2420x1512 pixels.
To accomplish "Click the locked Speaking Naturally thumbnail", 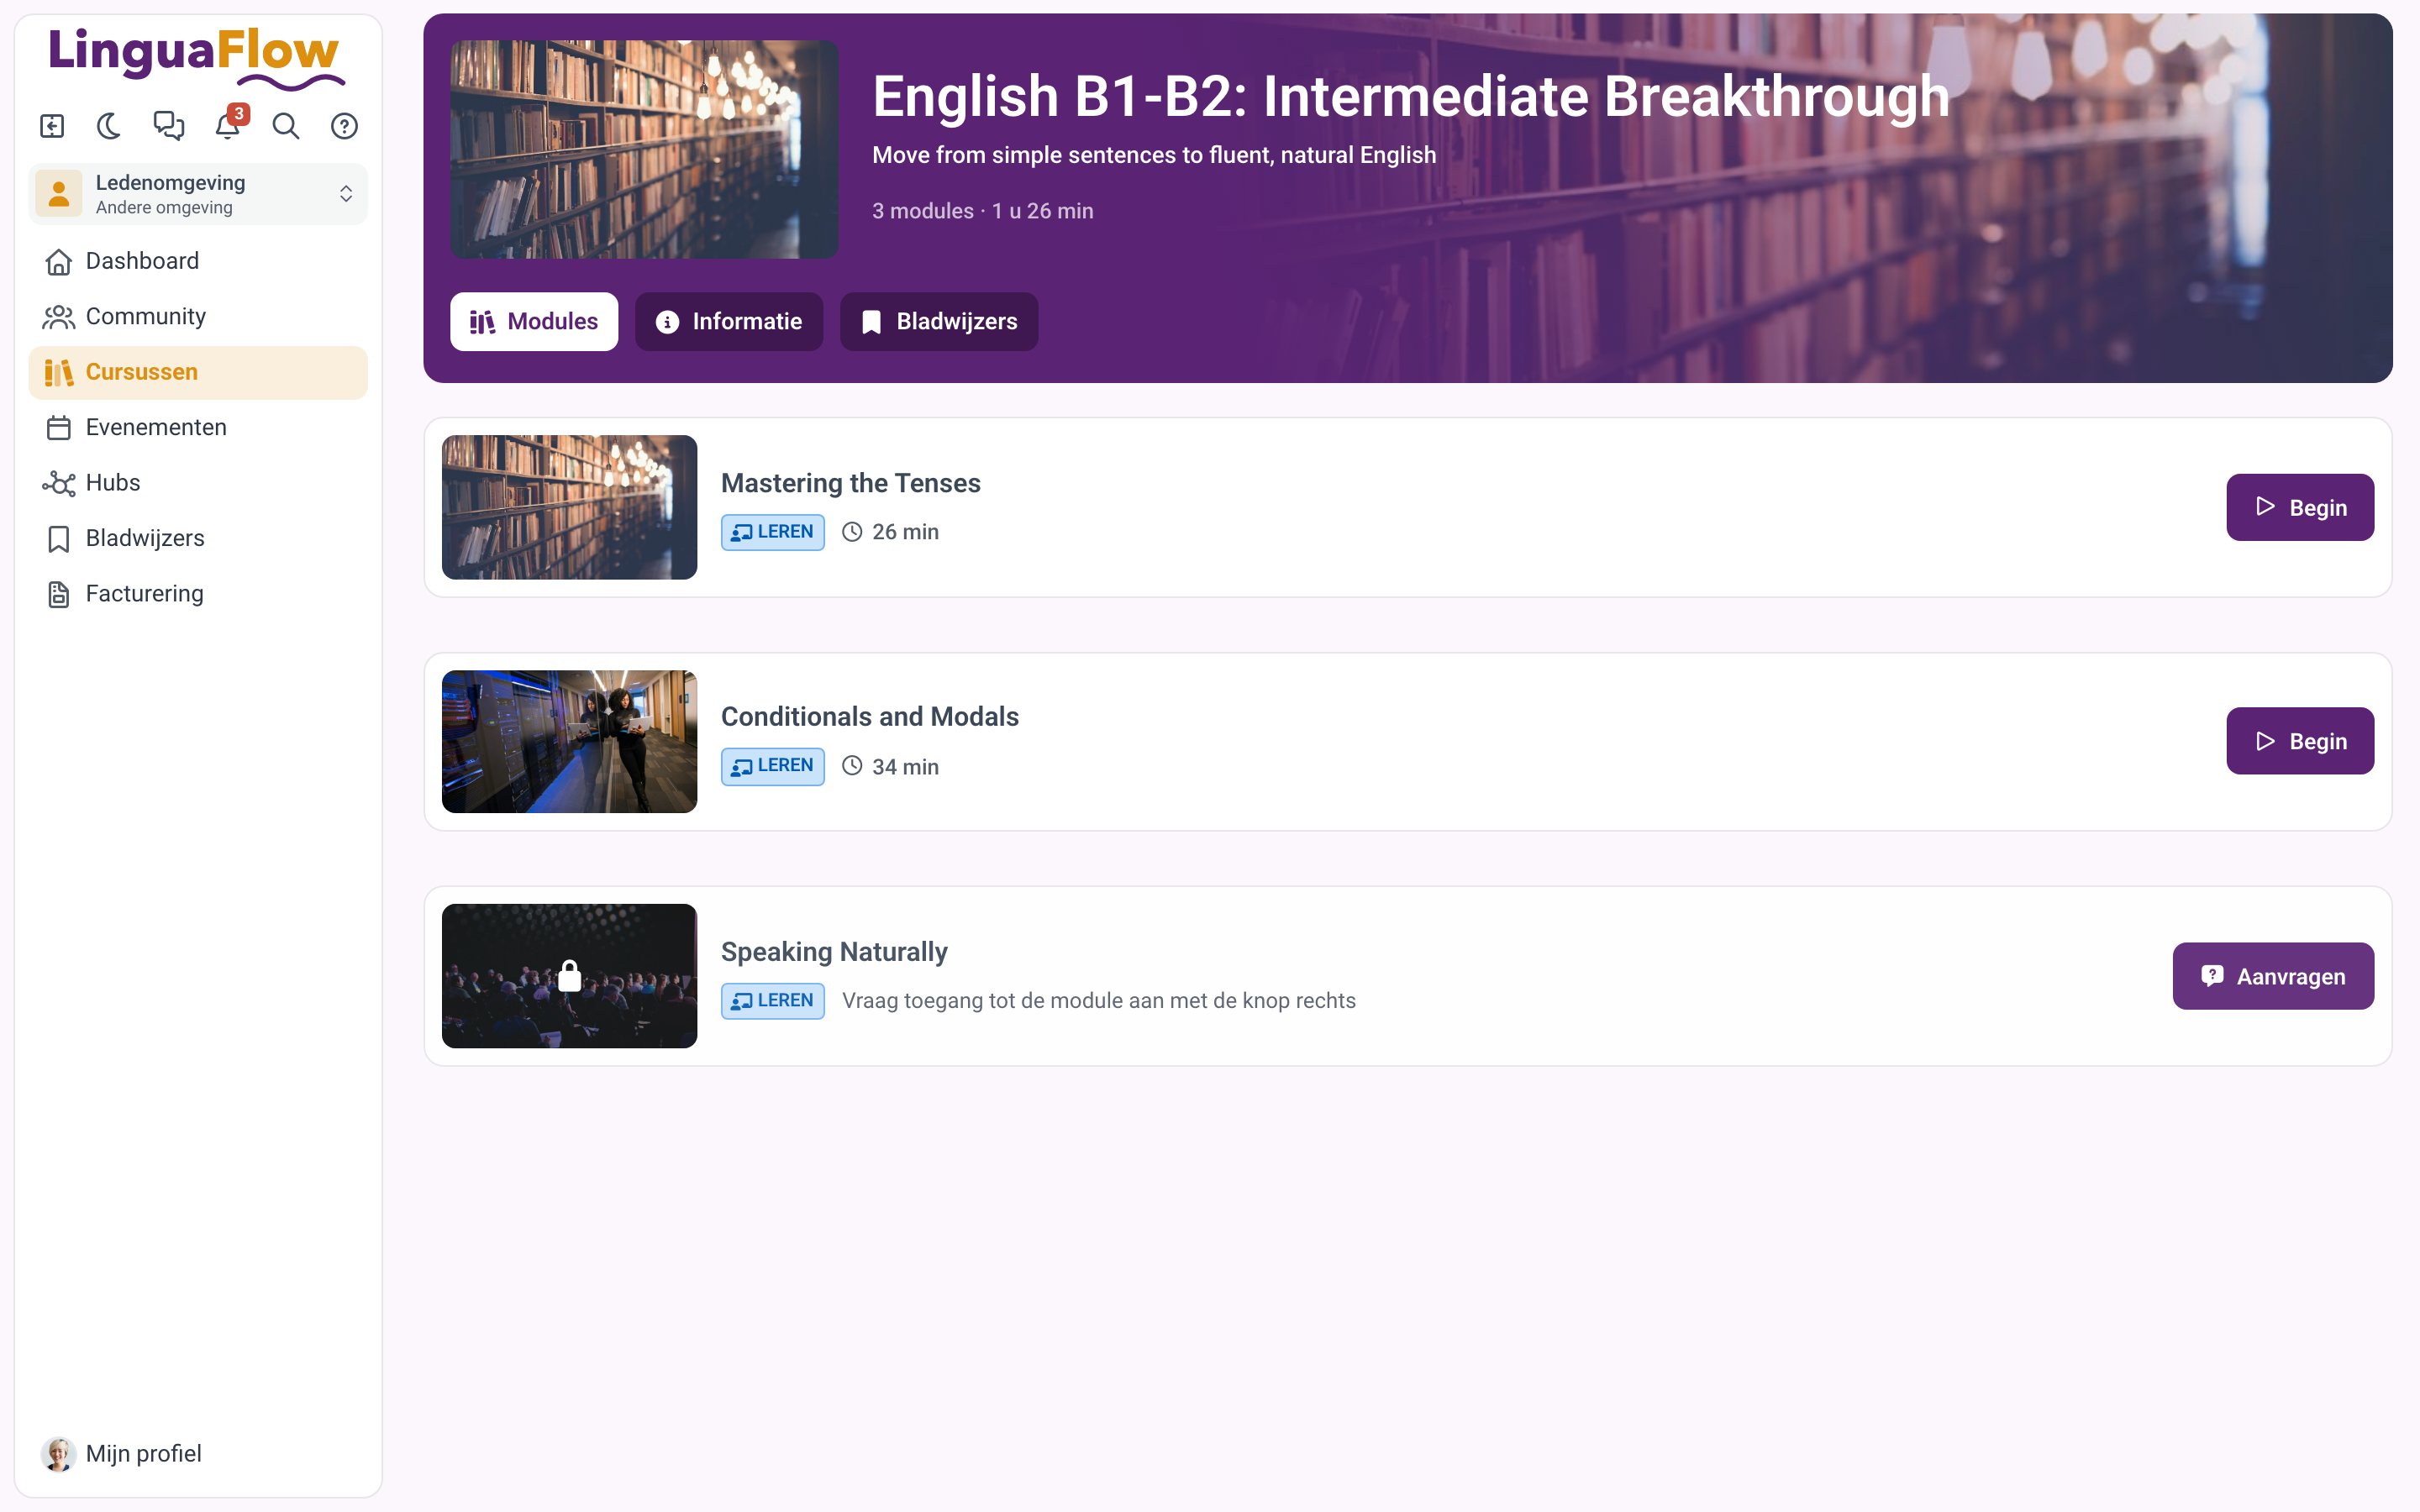I will point(569,976).
